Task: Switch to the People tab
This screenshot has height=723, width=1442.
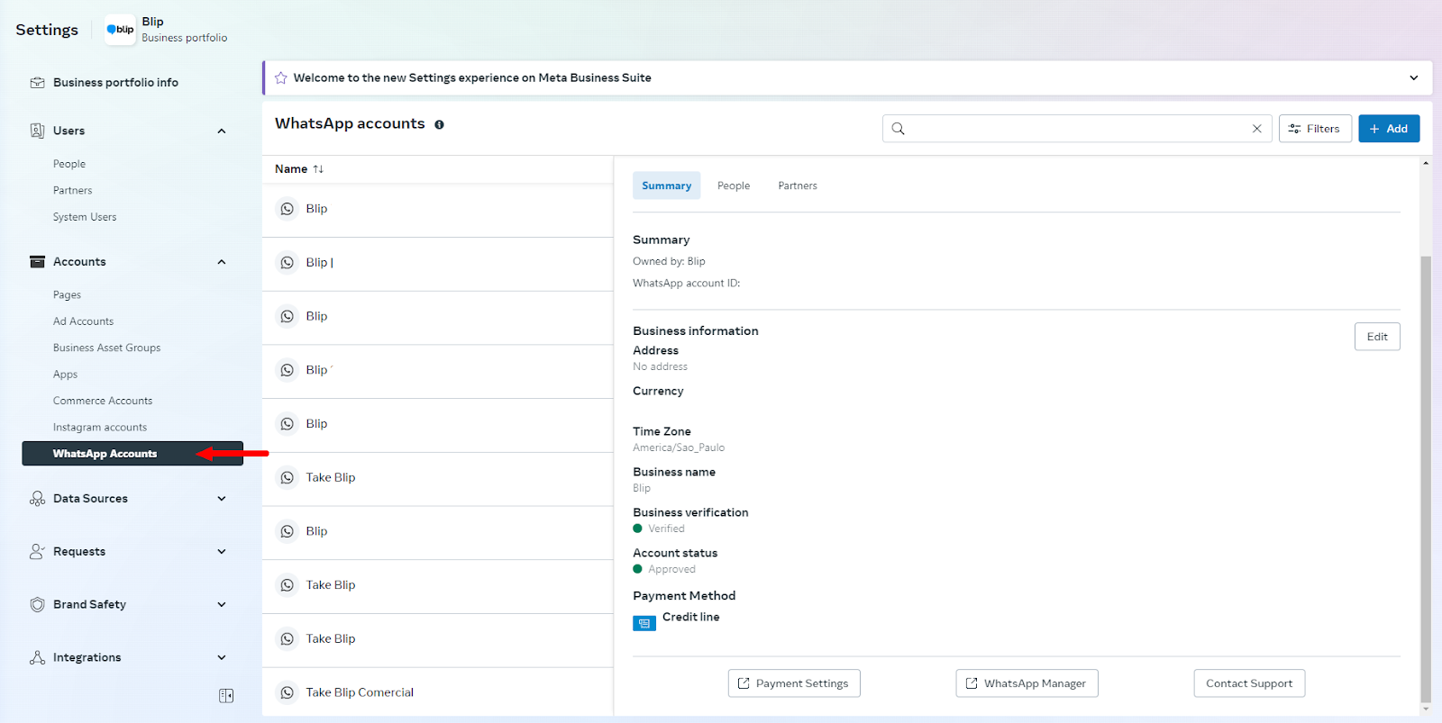Action: [733, 186]
